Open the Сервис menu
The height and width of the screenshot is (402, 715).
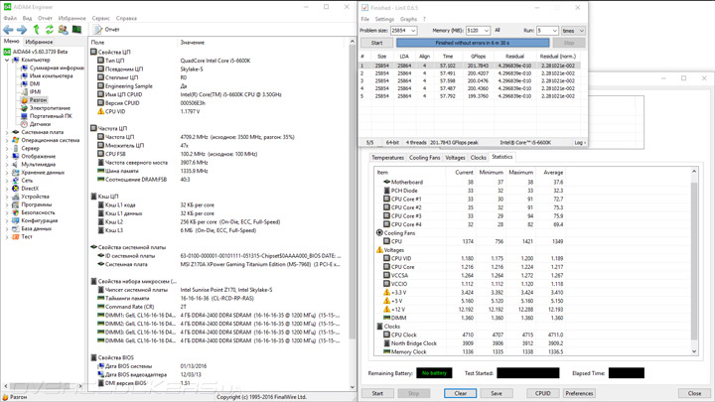(100, 18)
